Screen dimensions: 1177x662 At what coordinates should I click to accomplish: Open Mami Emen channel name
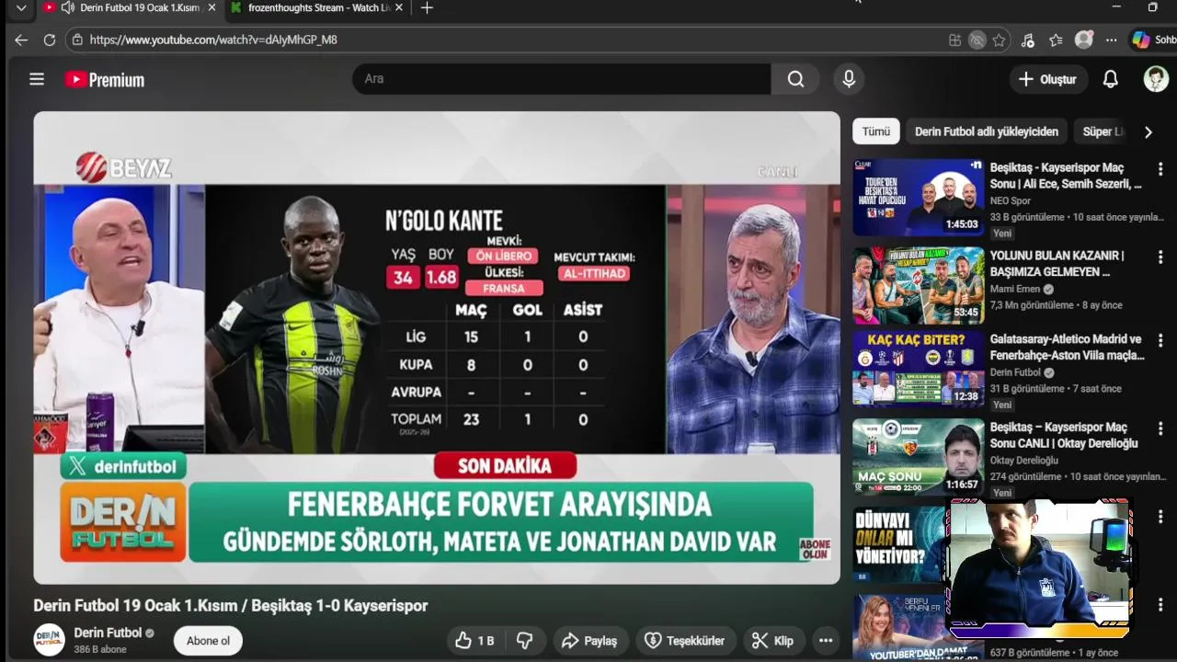(x=1015, y=289)
